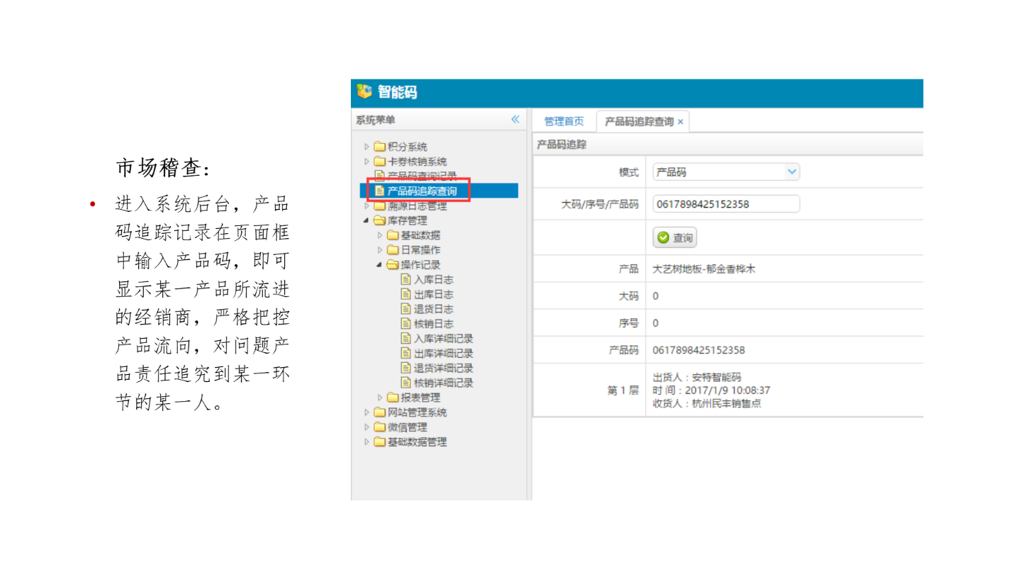Open 退货日志 via its document icon

coord(406,309)
